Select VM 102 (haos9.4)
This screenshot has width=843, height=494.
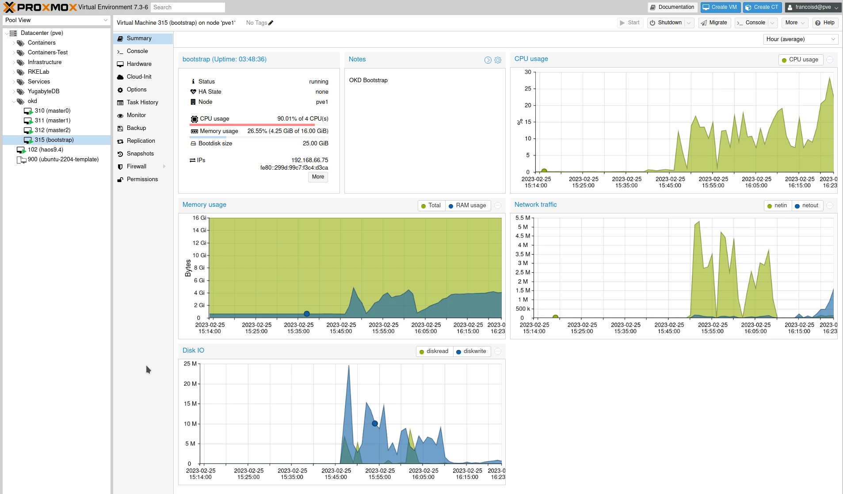[46, 150]
